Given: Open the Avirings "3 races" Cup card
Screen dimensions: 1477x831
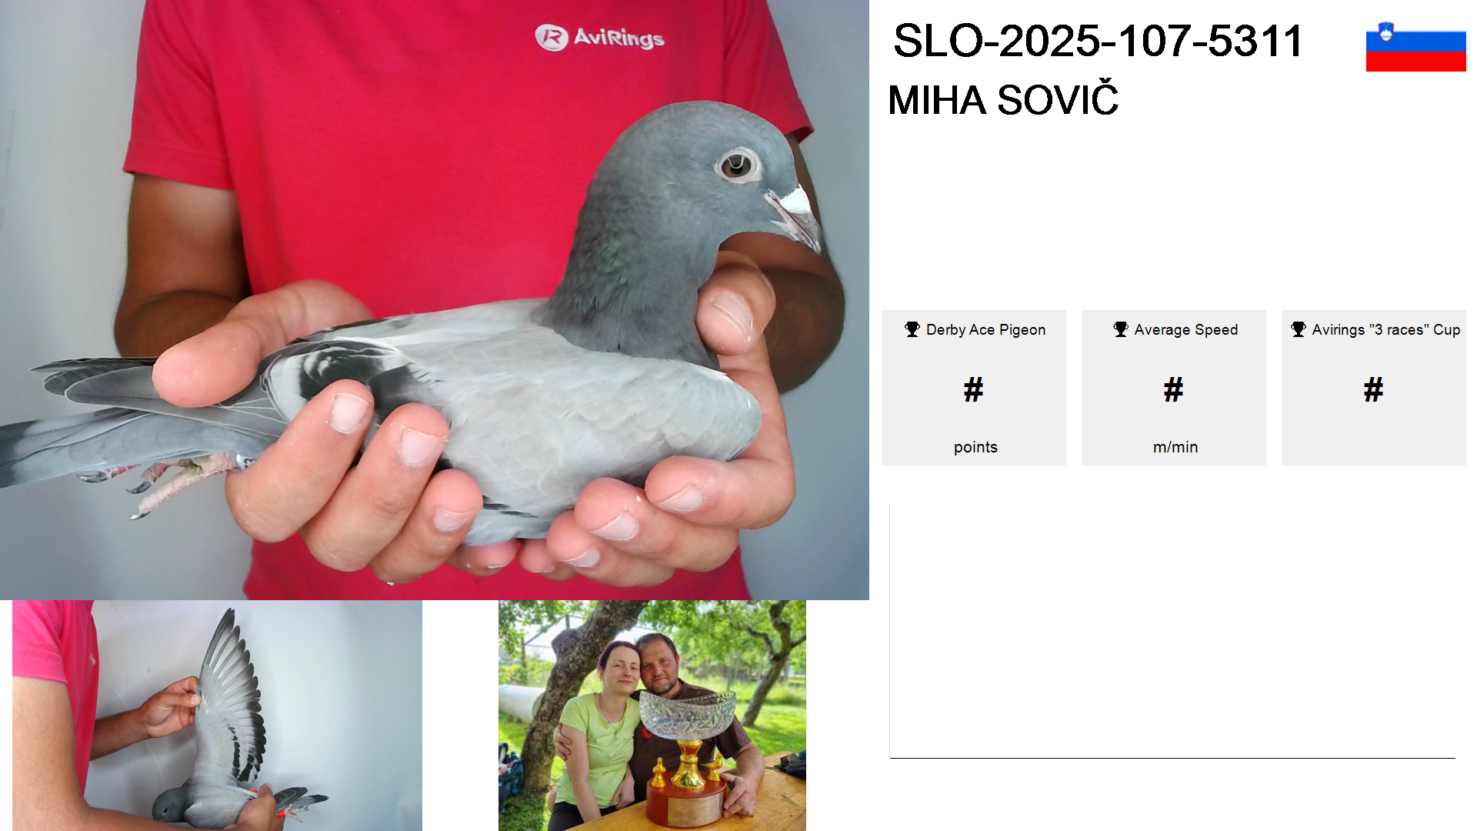Looking at the screenshot, I should point(1374,388).
